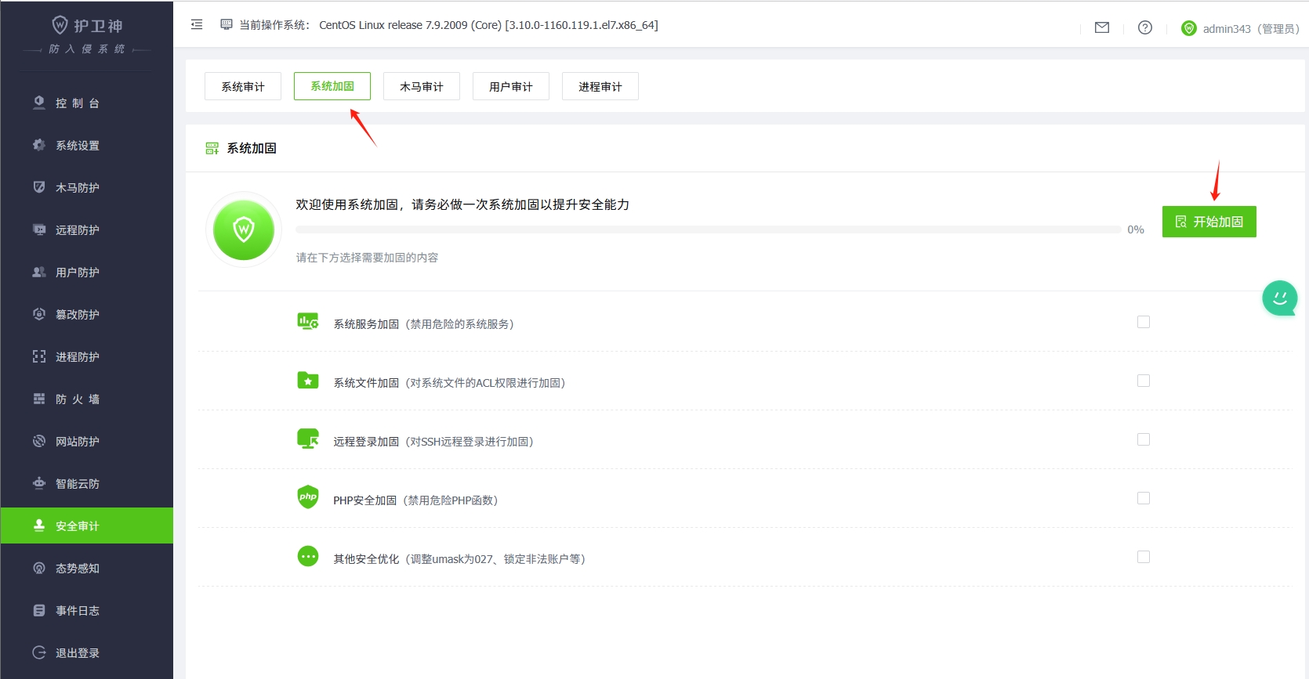This screenshot has height=679, width=1309.
Task: Switch to the 木马审计 tab
Action: (x=422, y=86)
